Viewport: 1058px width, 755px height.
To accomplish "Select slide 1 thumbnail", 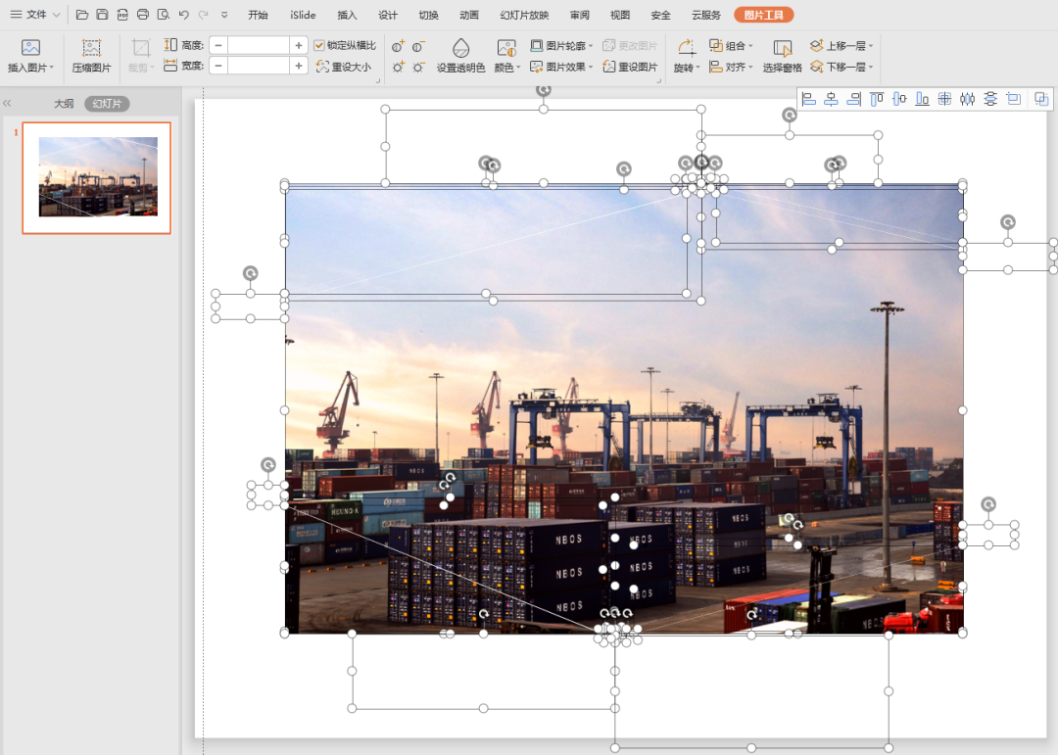I will pos(97,177).
